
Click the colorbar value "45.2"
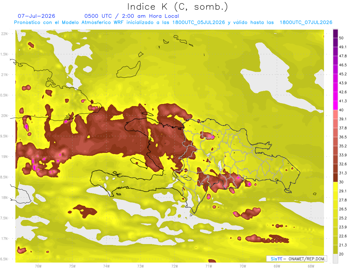point(343,74)
